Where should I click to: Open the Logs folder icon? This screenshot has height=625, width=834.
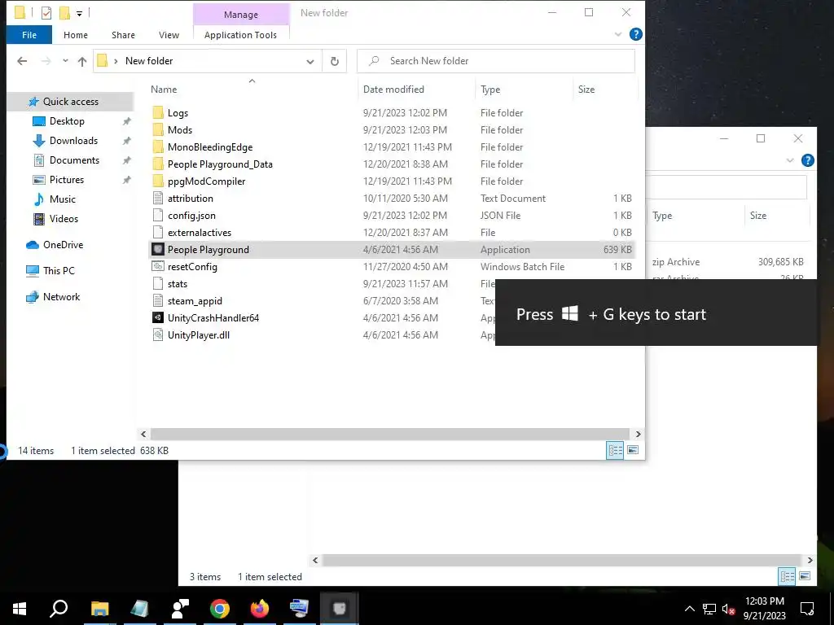click(158, 112)
